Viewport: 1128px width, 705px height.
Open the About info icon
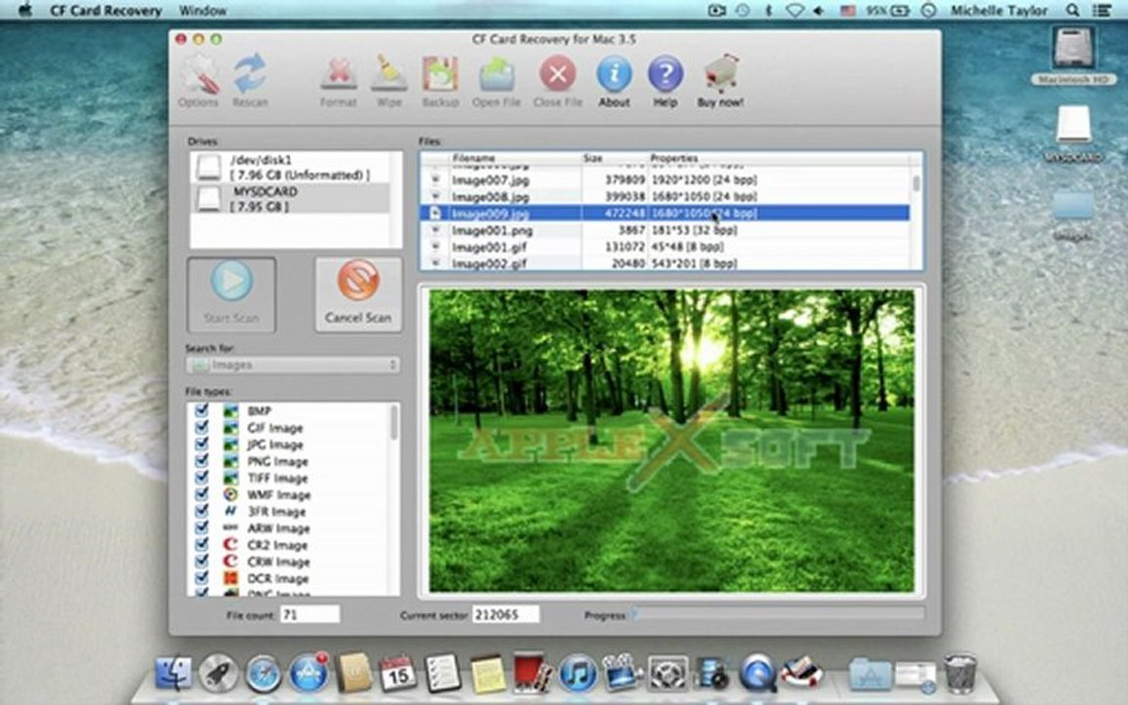tap(614, 80)
